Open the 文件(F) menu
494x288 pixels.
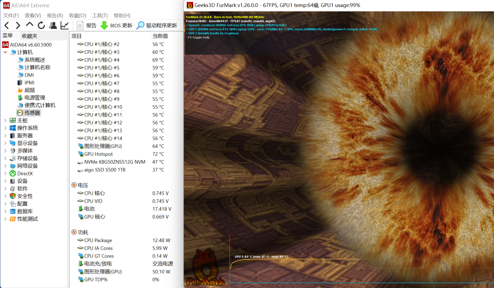click(x=11, y=16)
